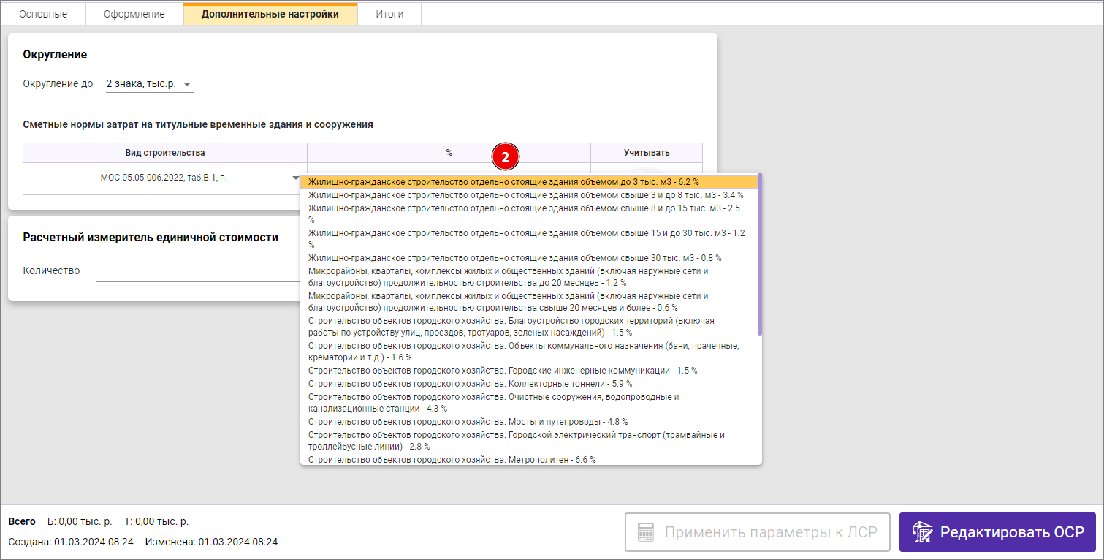This screenshot has width=1104, height=560.
Task: Click Применить параметры к ЛСР button
Action: tap(757, 532)
